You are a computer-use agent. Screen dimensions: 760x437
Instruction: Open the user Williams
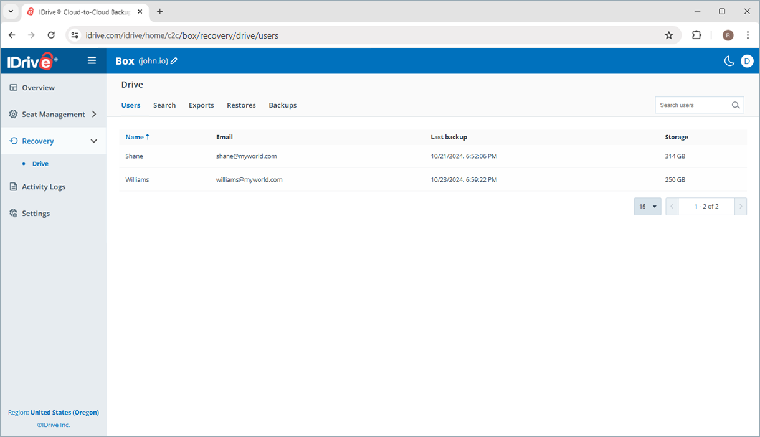point(137,179)
